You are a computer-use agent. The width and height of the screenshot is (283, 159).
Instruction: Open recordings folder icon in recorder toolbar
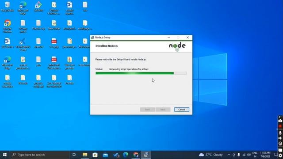280,150
